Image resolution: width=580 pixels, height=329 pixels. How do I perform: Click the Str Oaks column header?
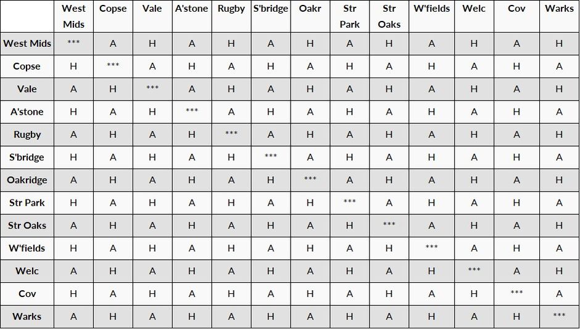(x=389, y=16)
